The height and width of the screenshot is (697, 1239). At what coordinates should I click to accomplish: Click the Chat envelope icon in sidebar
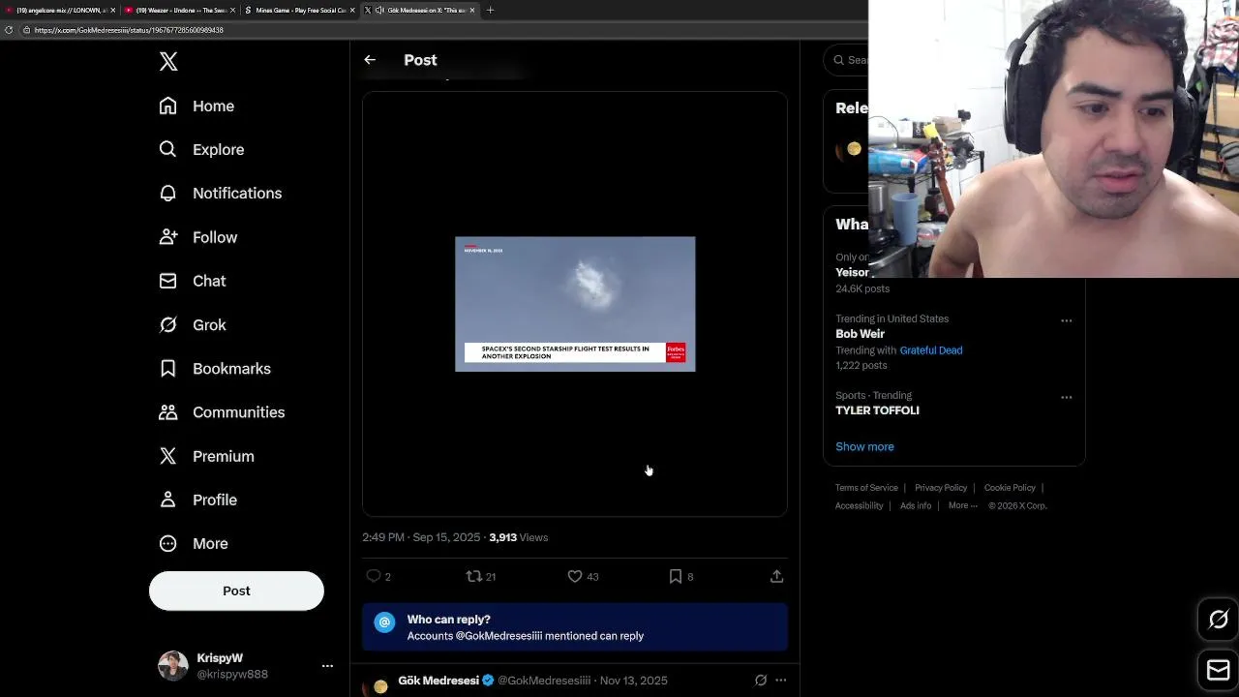[x=168, y=281]
